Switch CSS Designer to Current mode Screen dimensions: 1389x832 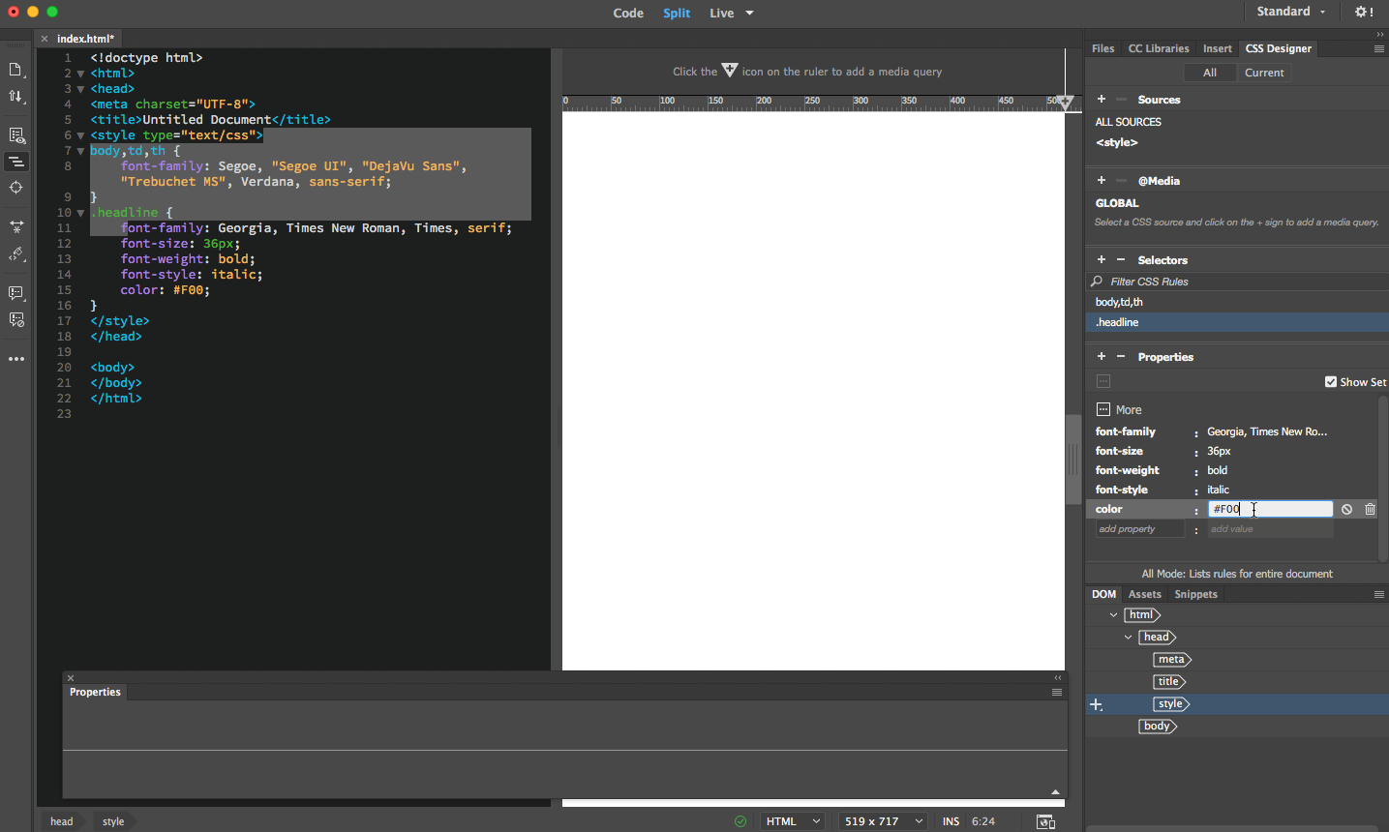point(1263,73)
